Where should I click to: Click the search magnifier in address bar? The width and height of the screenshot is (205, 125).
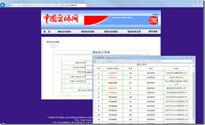tap(56, 5)
